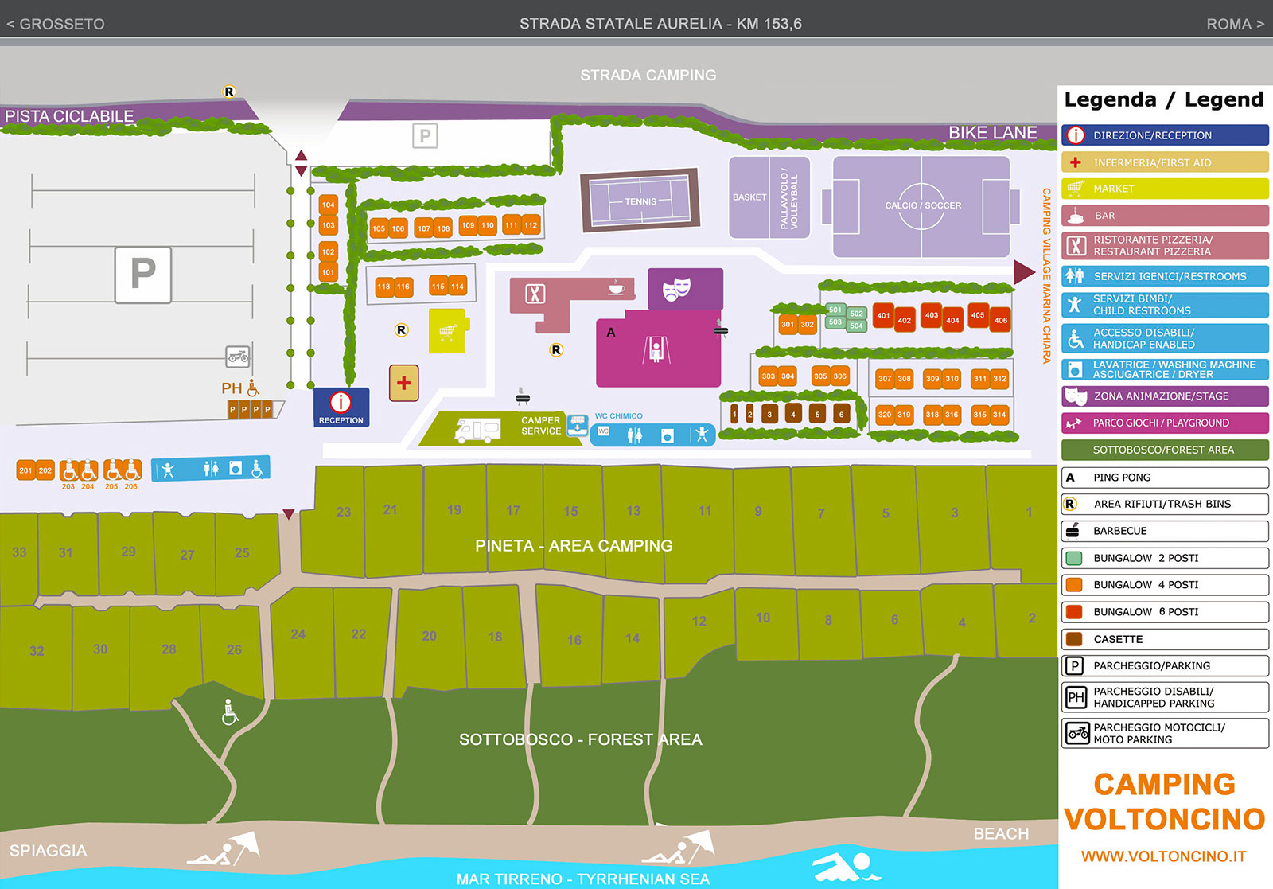
Task: Click the Camping Village Marina Chiara text
Action: pos(1046,276)
